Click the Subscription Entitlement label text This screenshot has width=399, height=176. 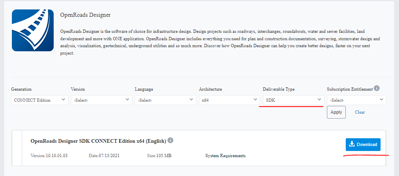pos(350,89)
